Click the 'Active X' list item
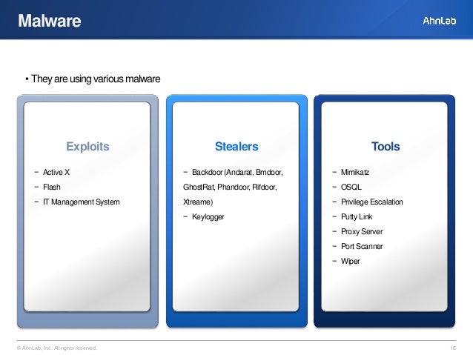The height and width of the screenshot is (355, 473). [56, 172]
